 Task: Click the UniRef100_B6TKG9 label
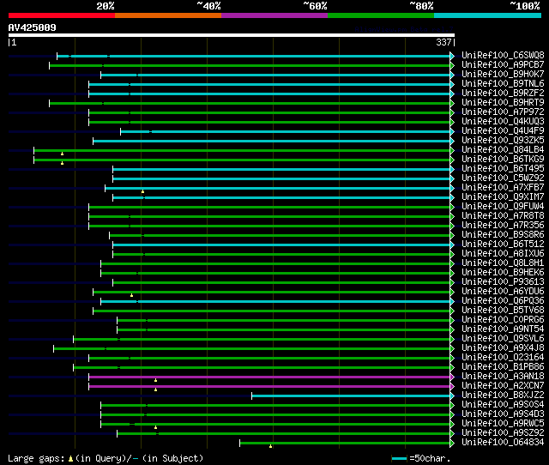pos(503,160)
